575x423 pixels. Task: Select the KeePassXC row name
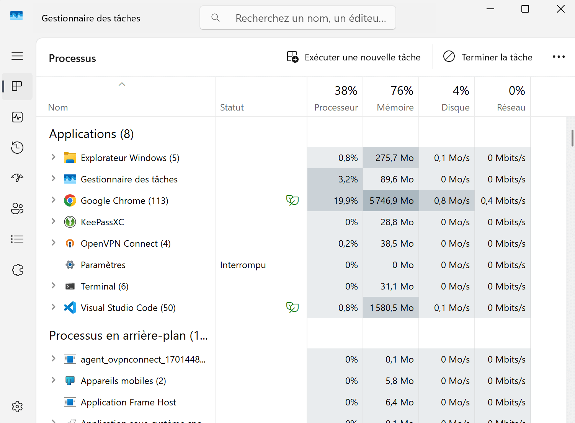[x=102, y=222]
